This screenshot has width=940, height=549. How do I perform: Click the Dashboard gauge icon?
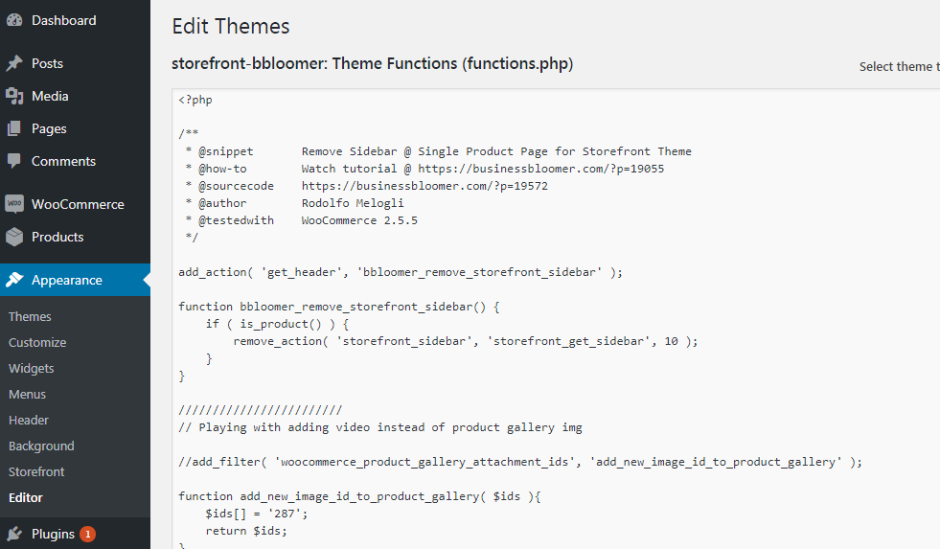(14, 20)
